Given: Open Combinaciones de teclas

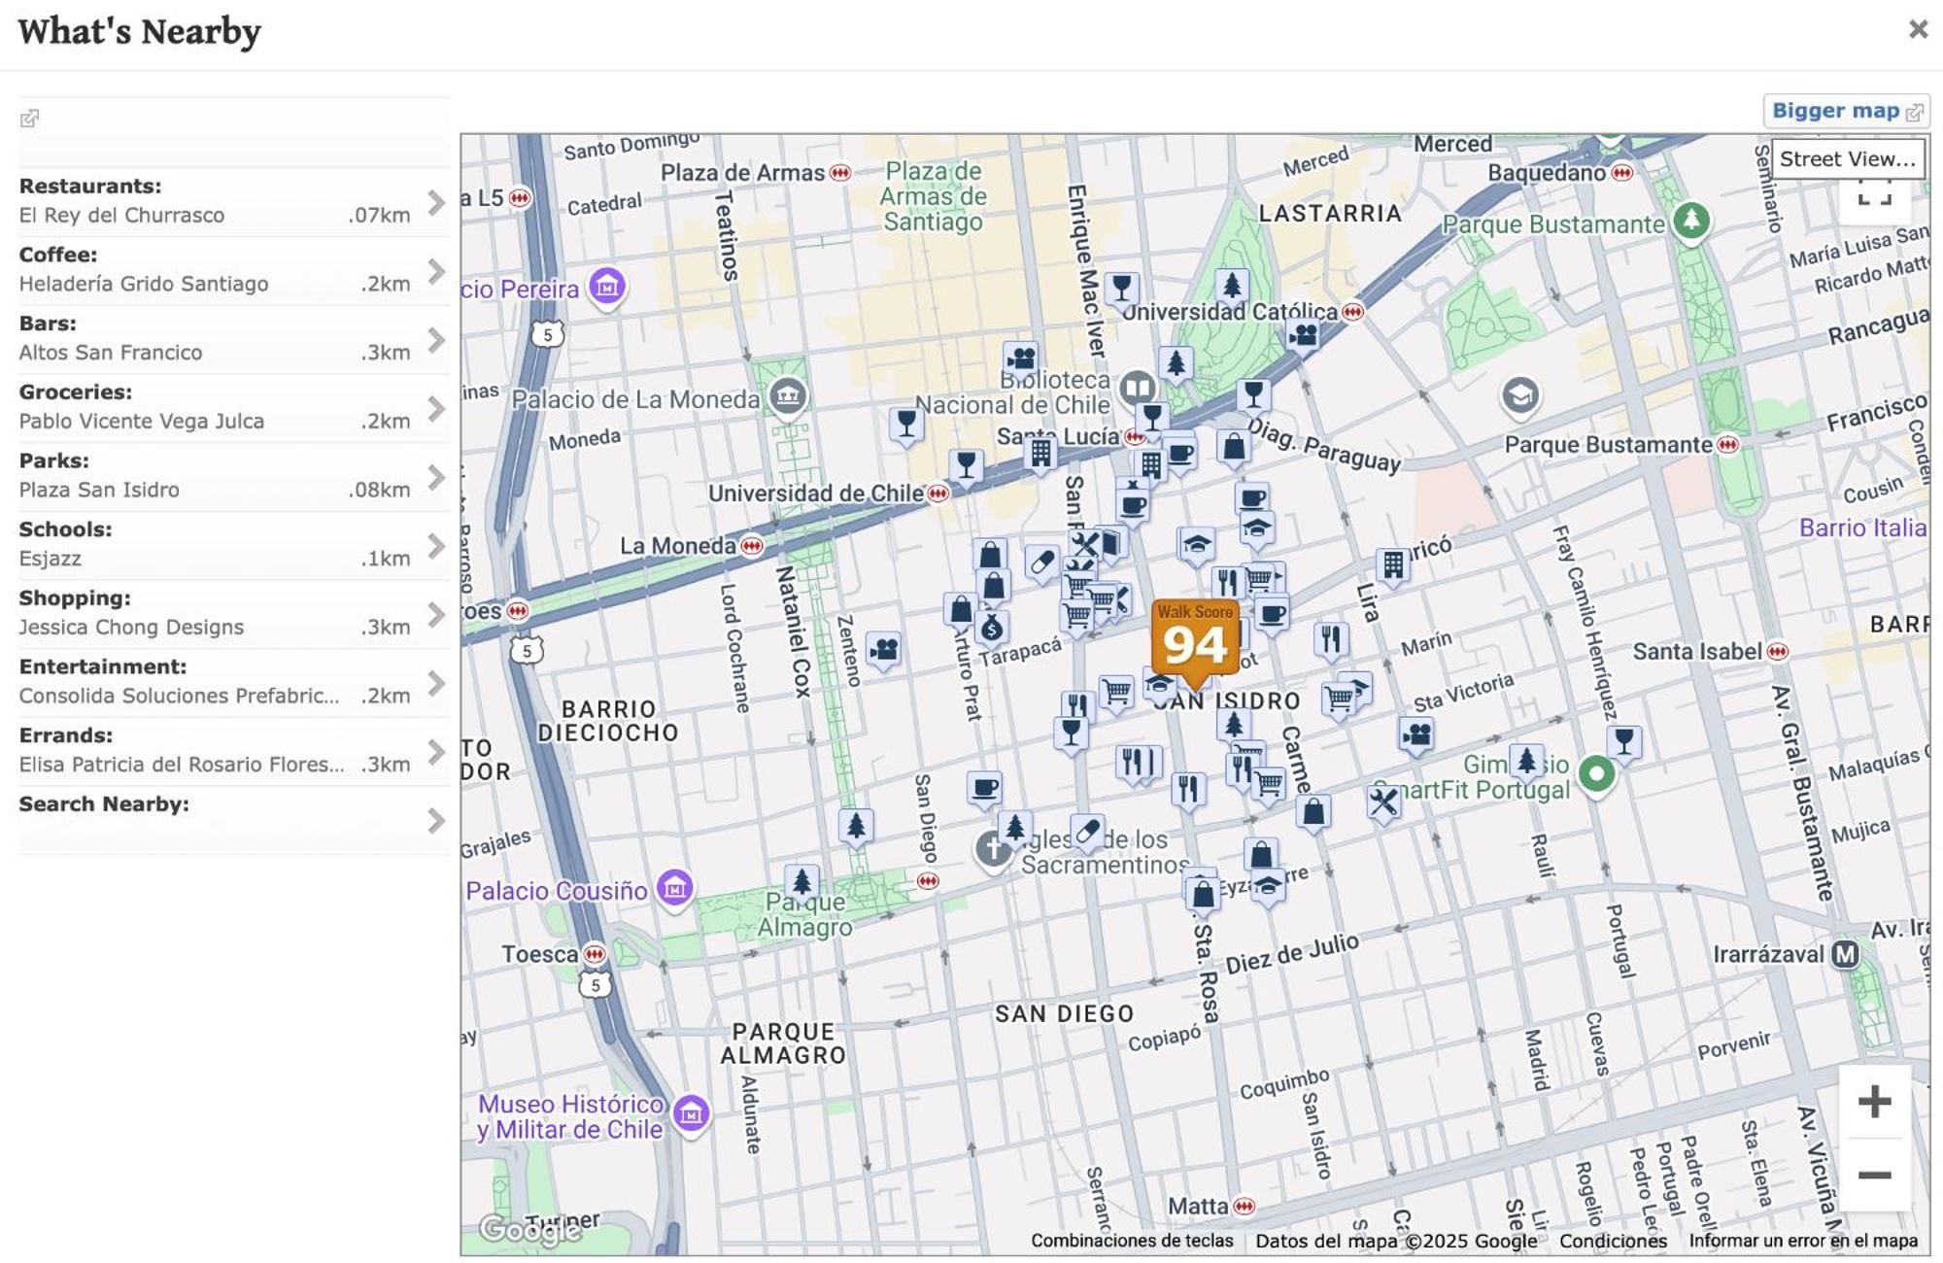Looking at the screenshot, I should 1132,1241.
